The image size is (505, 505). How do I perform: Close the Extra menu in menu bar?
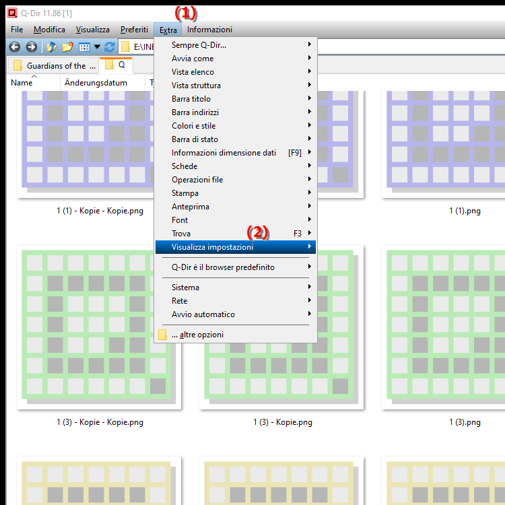coord(168,30)
